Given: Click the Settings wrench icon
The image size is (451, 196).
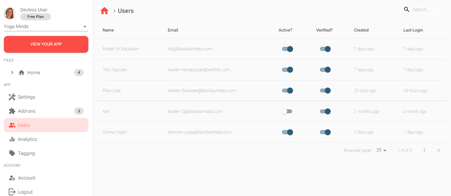Looking at the screenshot, I should 12,97.
